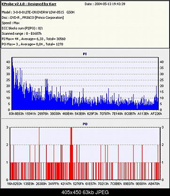Click the PO Max= 3 statistics line
Image resolution: width=170 pixels, height=196 pixels.
[x=32, y=44]
